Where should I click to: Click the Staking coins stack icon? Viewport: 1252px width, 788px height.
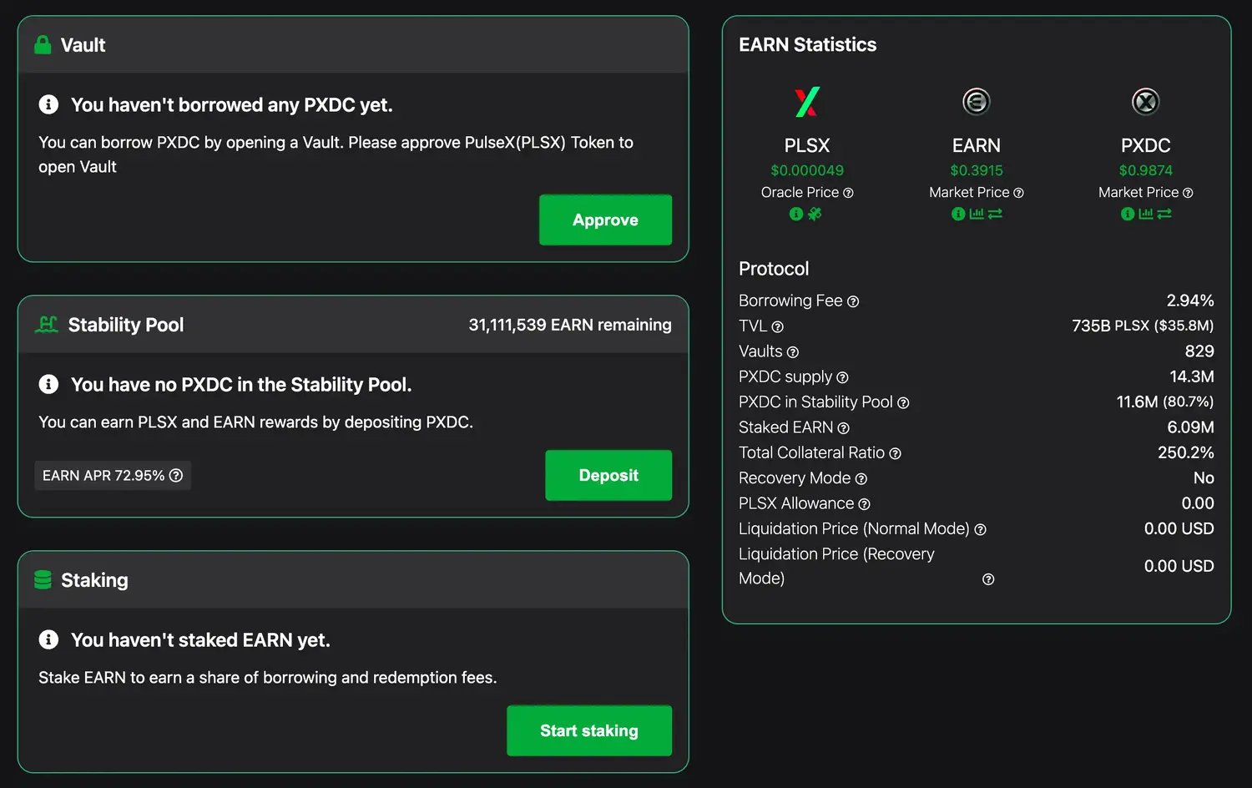tap(43, 579)
